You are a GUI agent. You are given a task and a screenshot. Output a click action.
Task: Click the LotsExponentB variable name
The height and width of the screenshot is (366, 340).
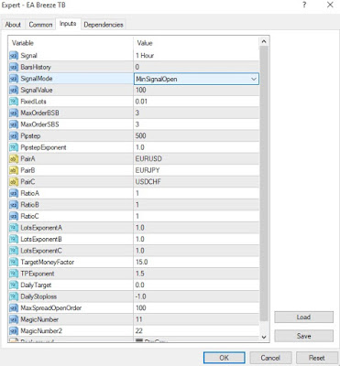(x=41, y=240)
